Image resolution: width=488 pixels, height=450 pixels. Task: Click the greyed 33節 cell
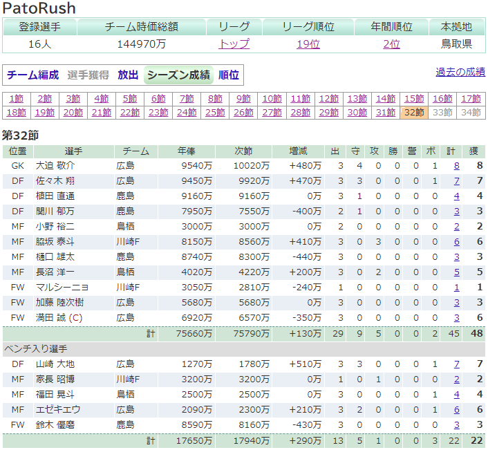point(442,113)
